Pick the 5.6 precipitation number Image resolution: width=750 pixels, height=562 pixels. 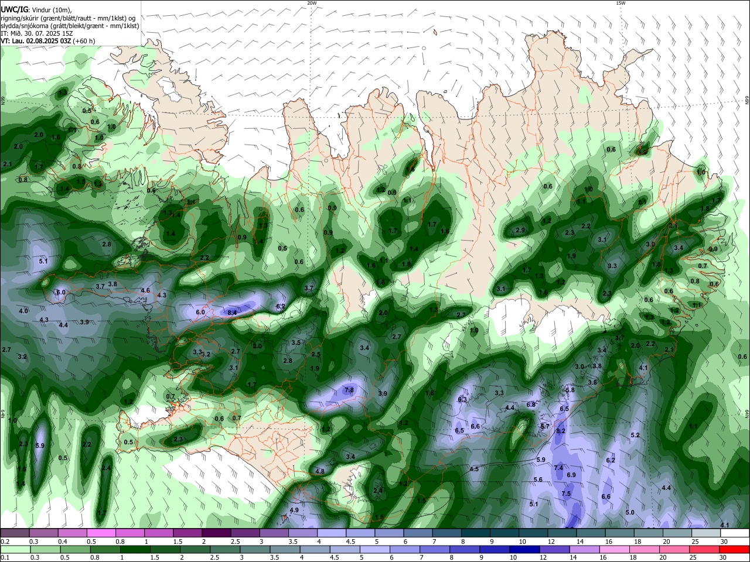coord(538,479)
